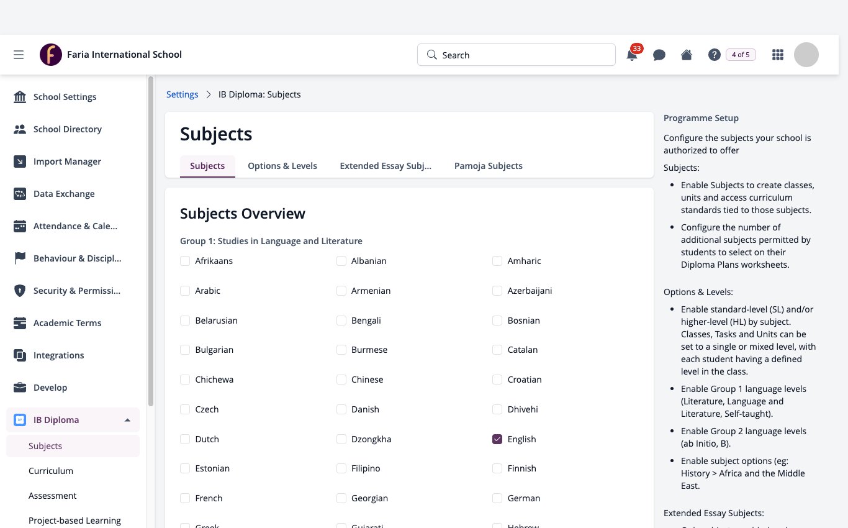Open the hamburger navigation menu
848x528 pixels.
click(19, 55)
